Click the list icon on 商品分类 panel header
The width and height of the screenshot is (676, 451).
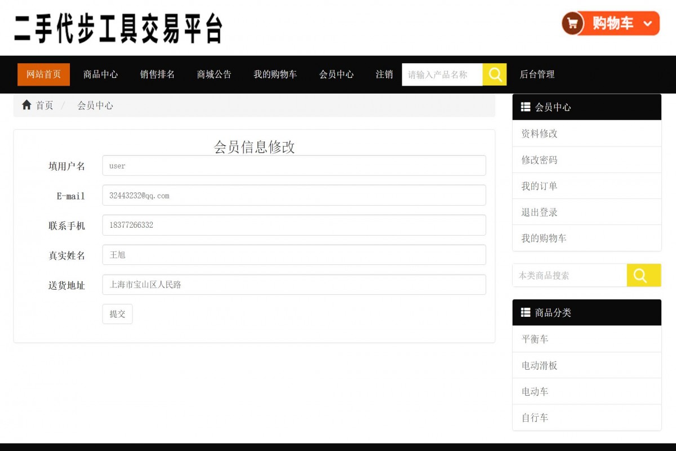click(526, 312)
